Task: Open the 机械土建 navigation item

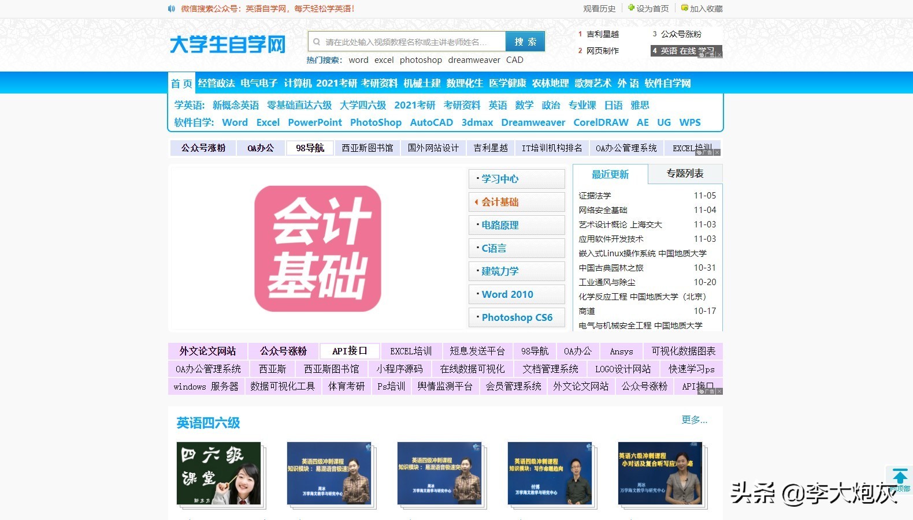Action: [422, 83]
